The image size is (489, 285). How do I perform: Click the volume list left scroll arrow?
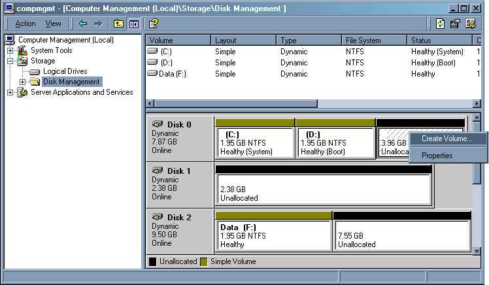[x=150, y=103]
